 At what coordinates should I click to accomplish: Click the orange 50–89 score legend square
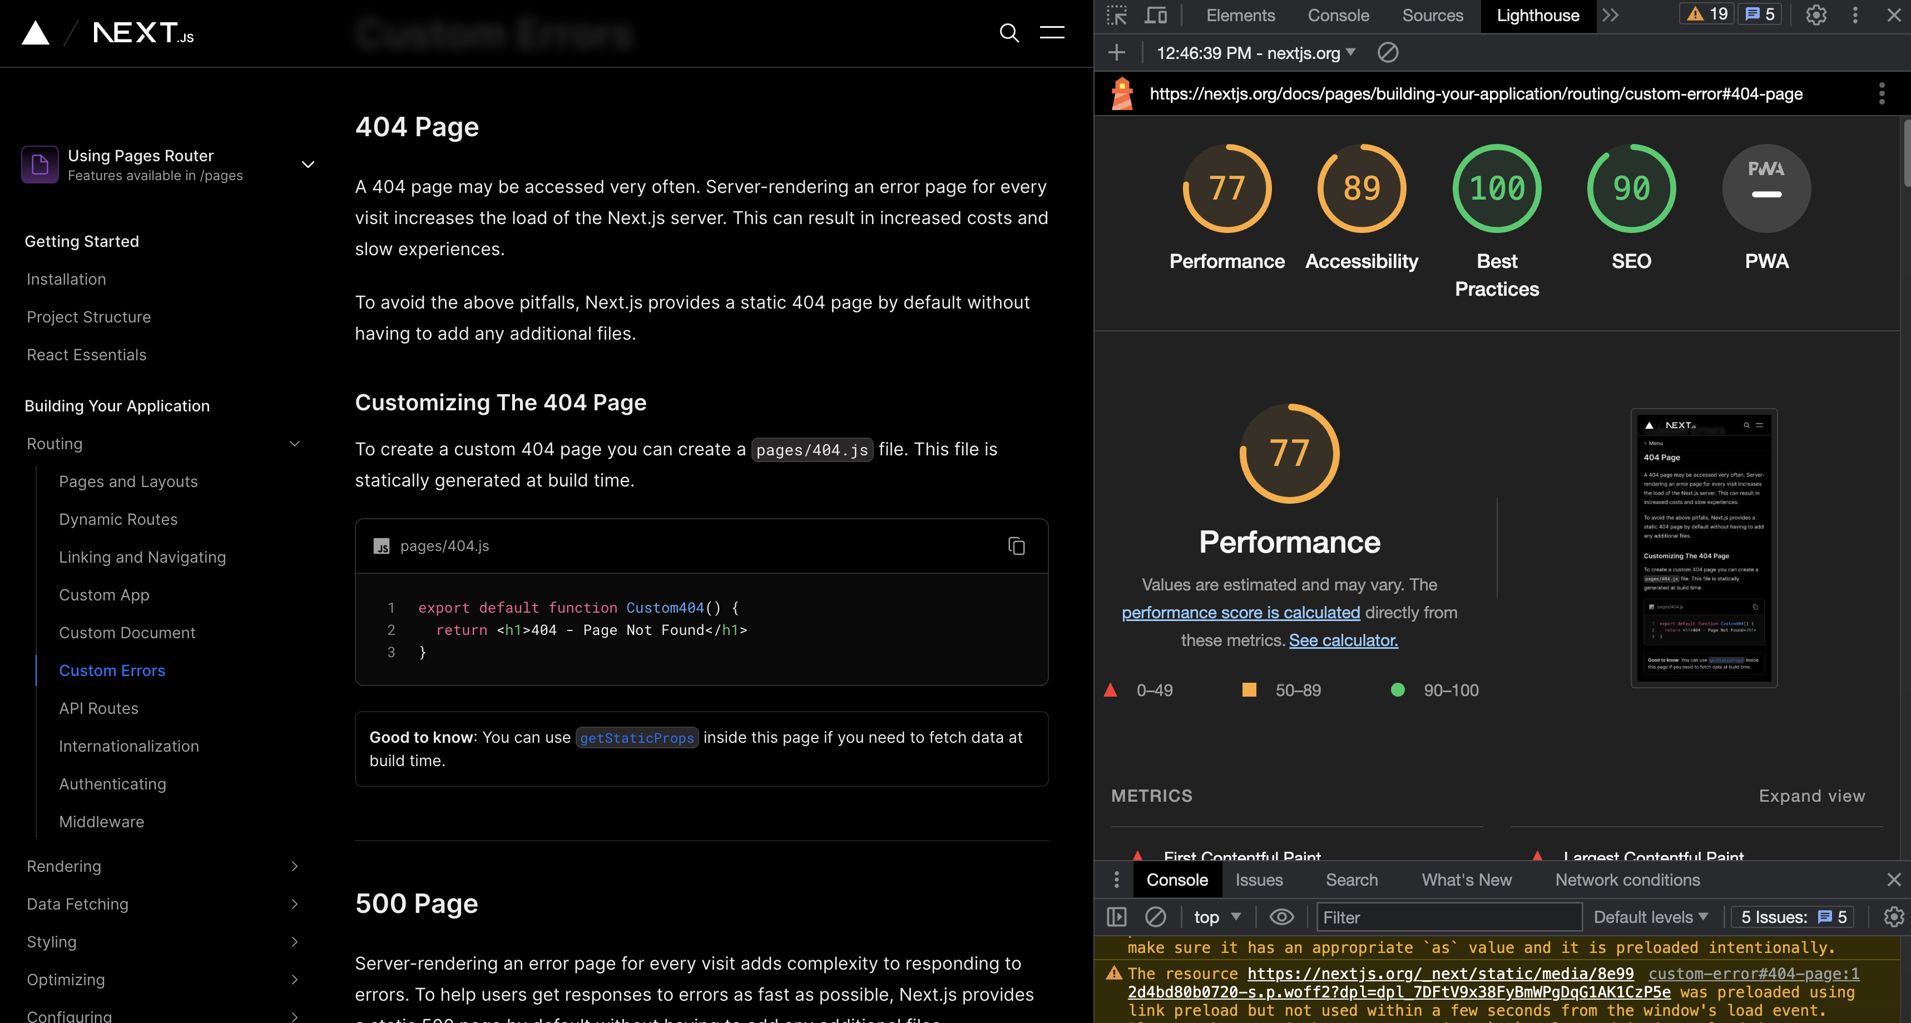point(1249,690)
